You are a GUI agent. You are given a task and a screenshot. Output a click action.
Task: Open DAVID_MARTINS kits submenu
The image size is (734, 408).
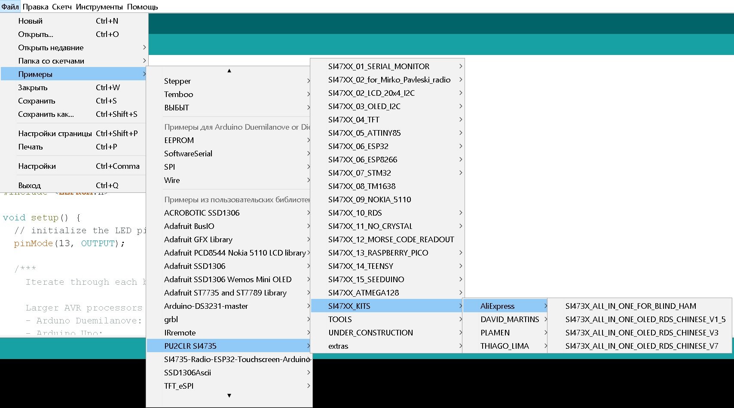pos(505,320)
